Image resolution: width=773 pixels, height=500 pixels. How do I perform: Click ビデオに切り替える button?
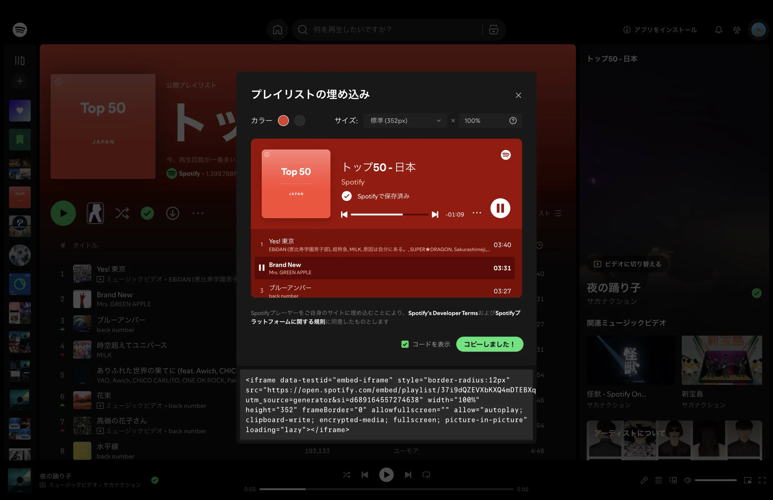(x=628, y=264)
